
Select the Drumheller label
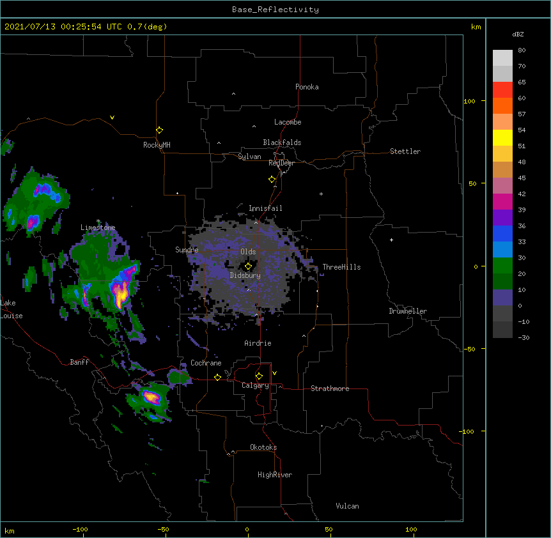coord(408,311)
